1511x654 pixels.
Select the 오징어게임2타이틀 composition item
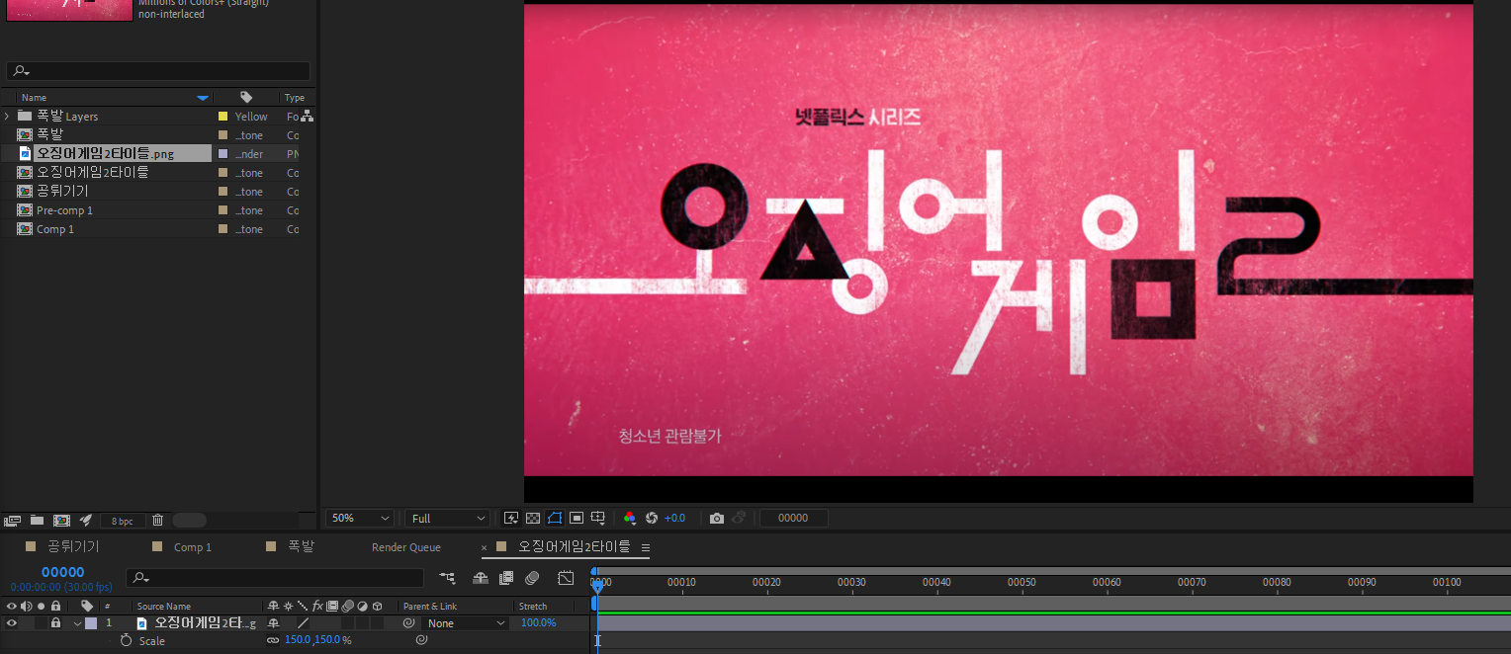92,173
